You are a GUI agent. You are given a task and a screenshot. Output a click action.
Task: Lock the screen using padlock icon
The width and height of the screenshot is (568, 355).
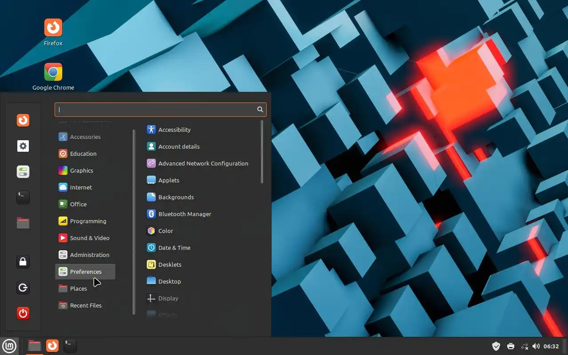tap(23, 262)
